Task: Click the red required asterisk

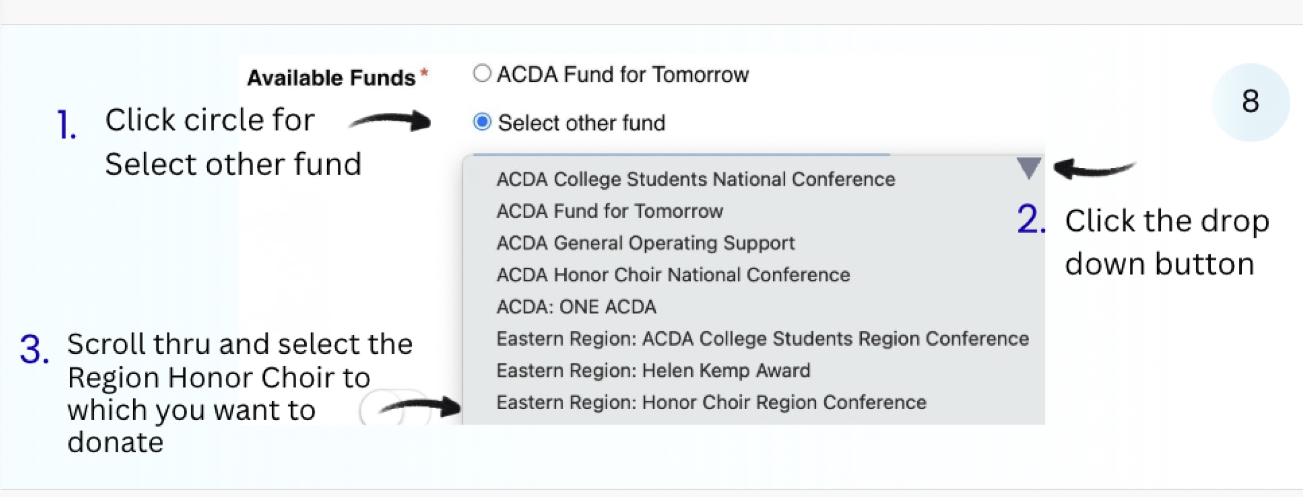Action: point(425,72)
